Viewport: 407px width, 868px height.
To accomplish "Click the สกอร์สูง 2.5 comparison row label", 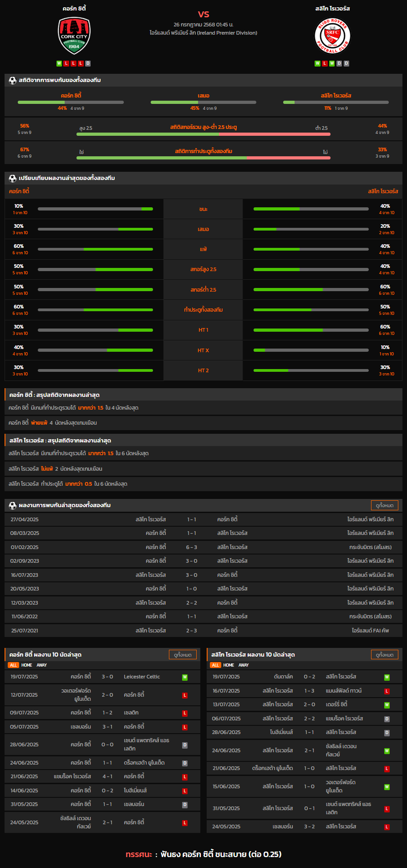I will click(x=203, y=269).
